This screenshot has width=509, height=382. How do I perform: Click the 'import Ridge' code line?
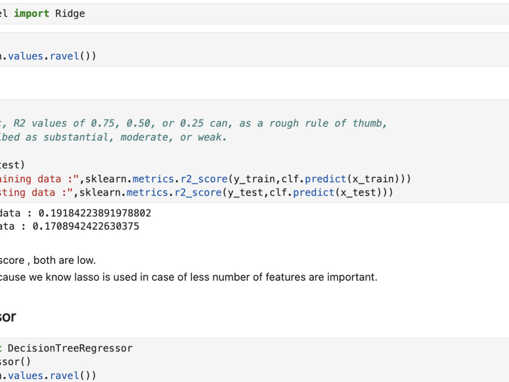click(43, 14)
